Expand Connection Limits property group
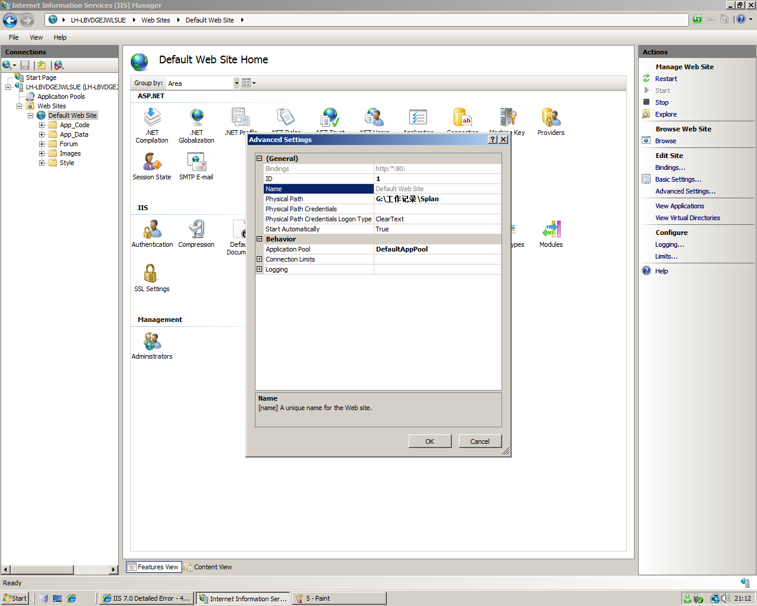Screen dimensions: 757x606 coord(259,259)
